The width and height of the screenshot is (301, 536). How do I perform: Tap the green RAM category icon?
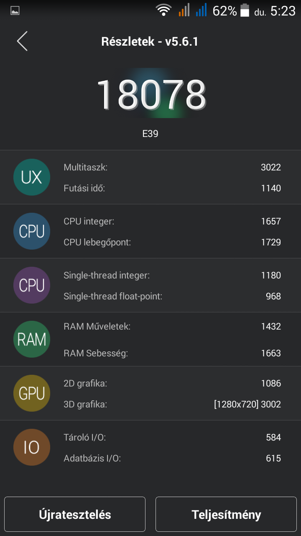pos(32,339)
